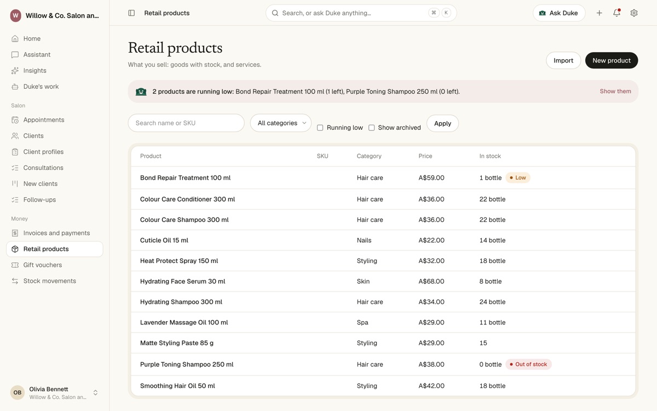Focus the Search name or SKU field
This screenshot has width=657, height=411.
click(186, 123)
